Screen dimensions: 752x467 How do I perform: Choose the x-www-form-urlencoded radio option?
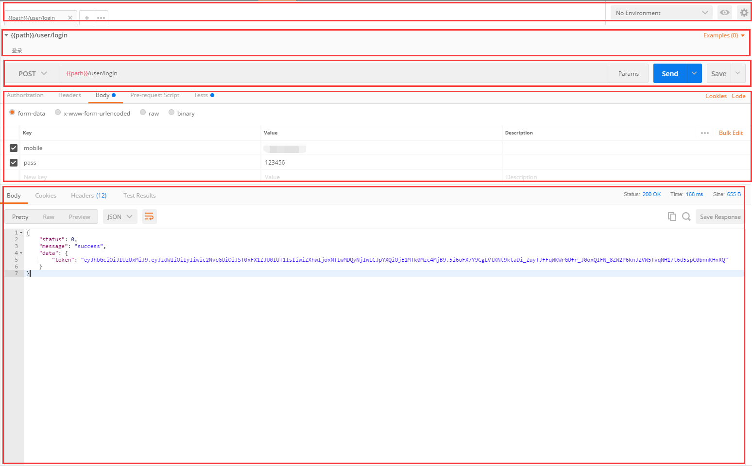tap(58, 113)
